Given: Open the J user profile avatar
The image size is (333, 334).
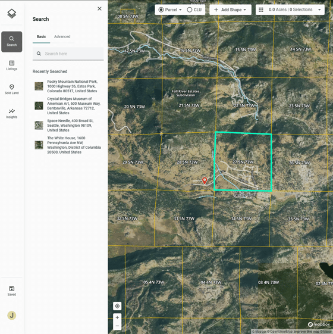Looking at the screenshot, I should point(12,316).
